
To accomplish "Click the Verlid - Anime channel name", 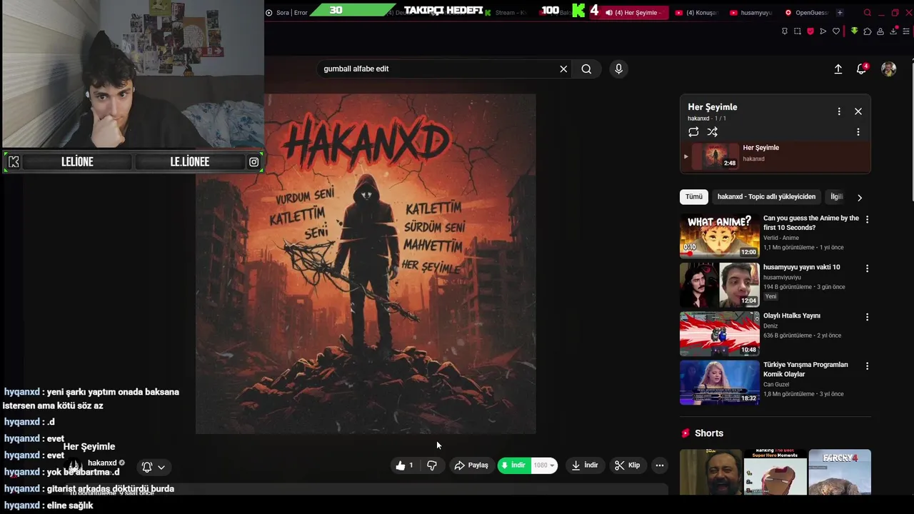I will click(x=781, y=238).
